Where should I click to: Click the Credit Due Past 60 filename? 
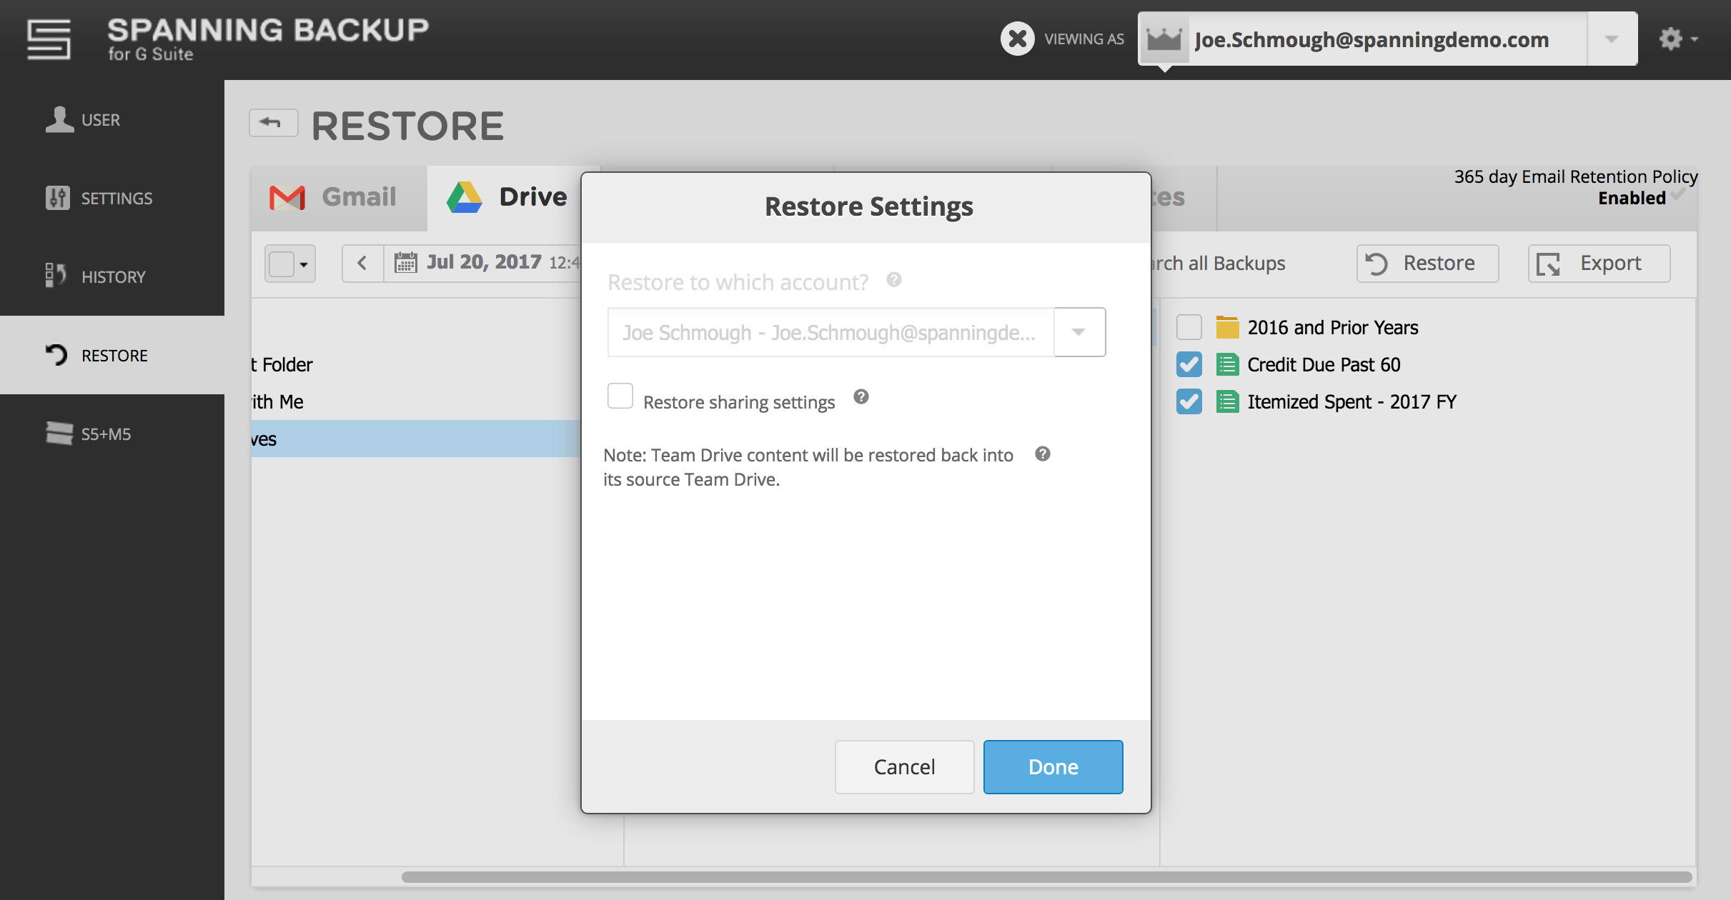pos(1324,364)
